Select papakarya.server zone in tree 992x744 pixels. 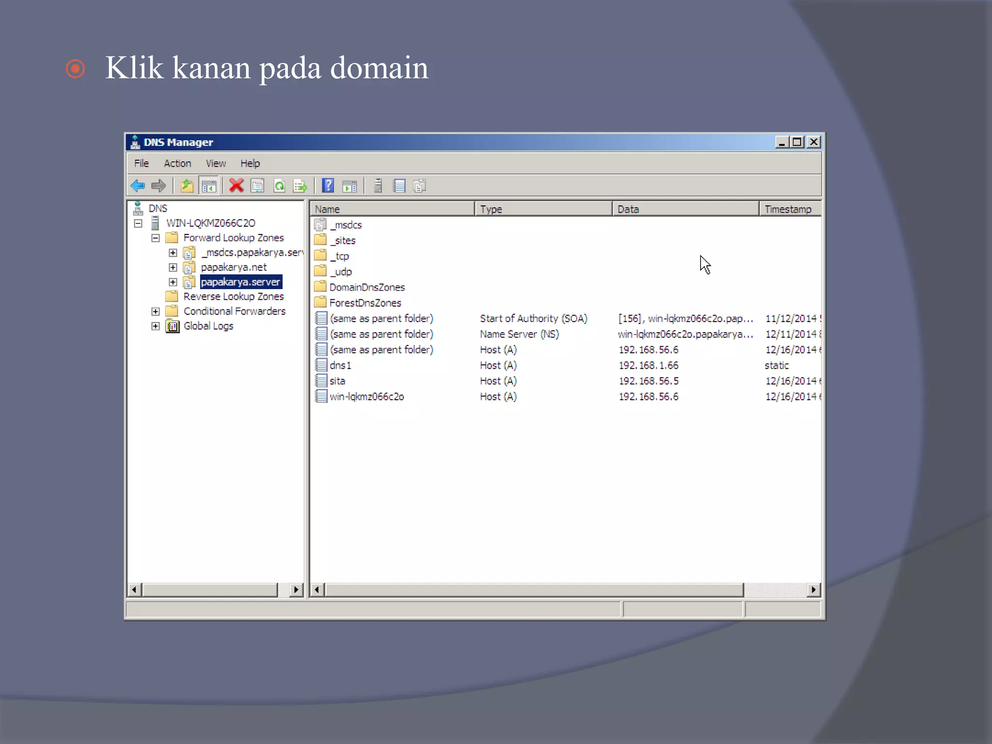pos(240,282)
